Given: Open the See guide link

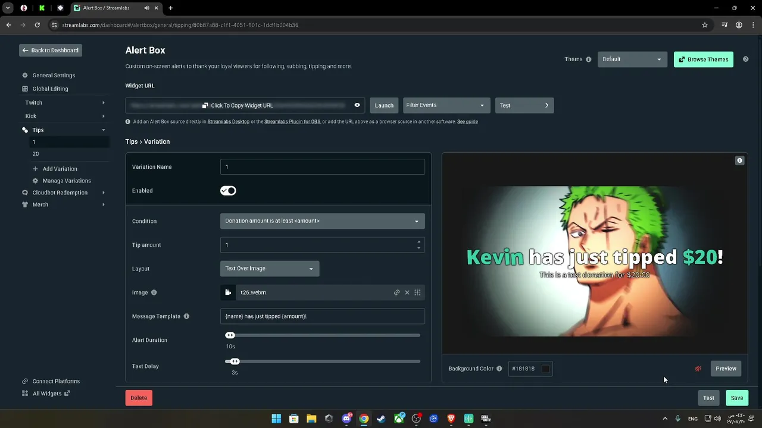Looking at the screenshot, I should tap(467, 122).
